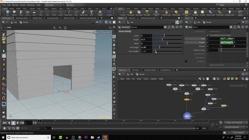Select the Spray Paint shelf tool
This screenshot has height=140, width=249.
84,13
